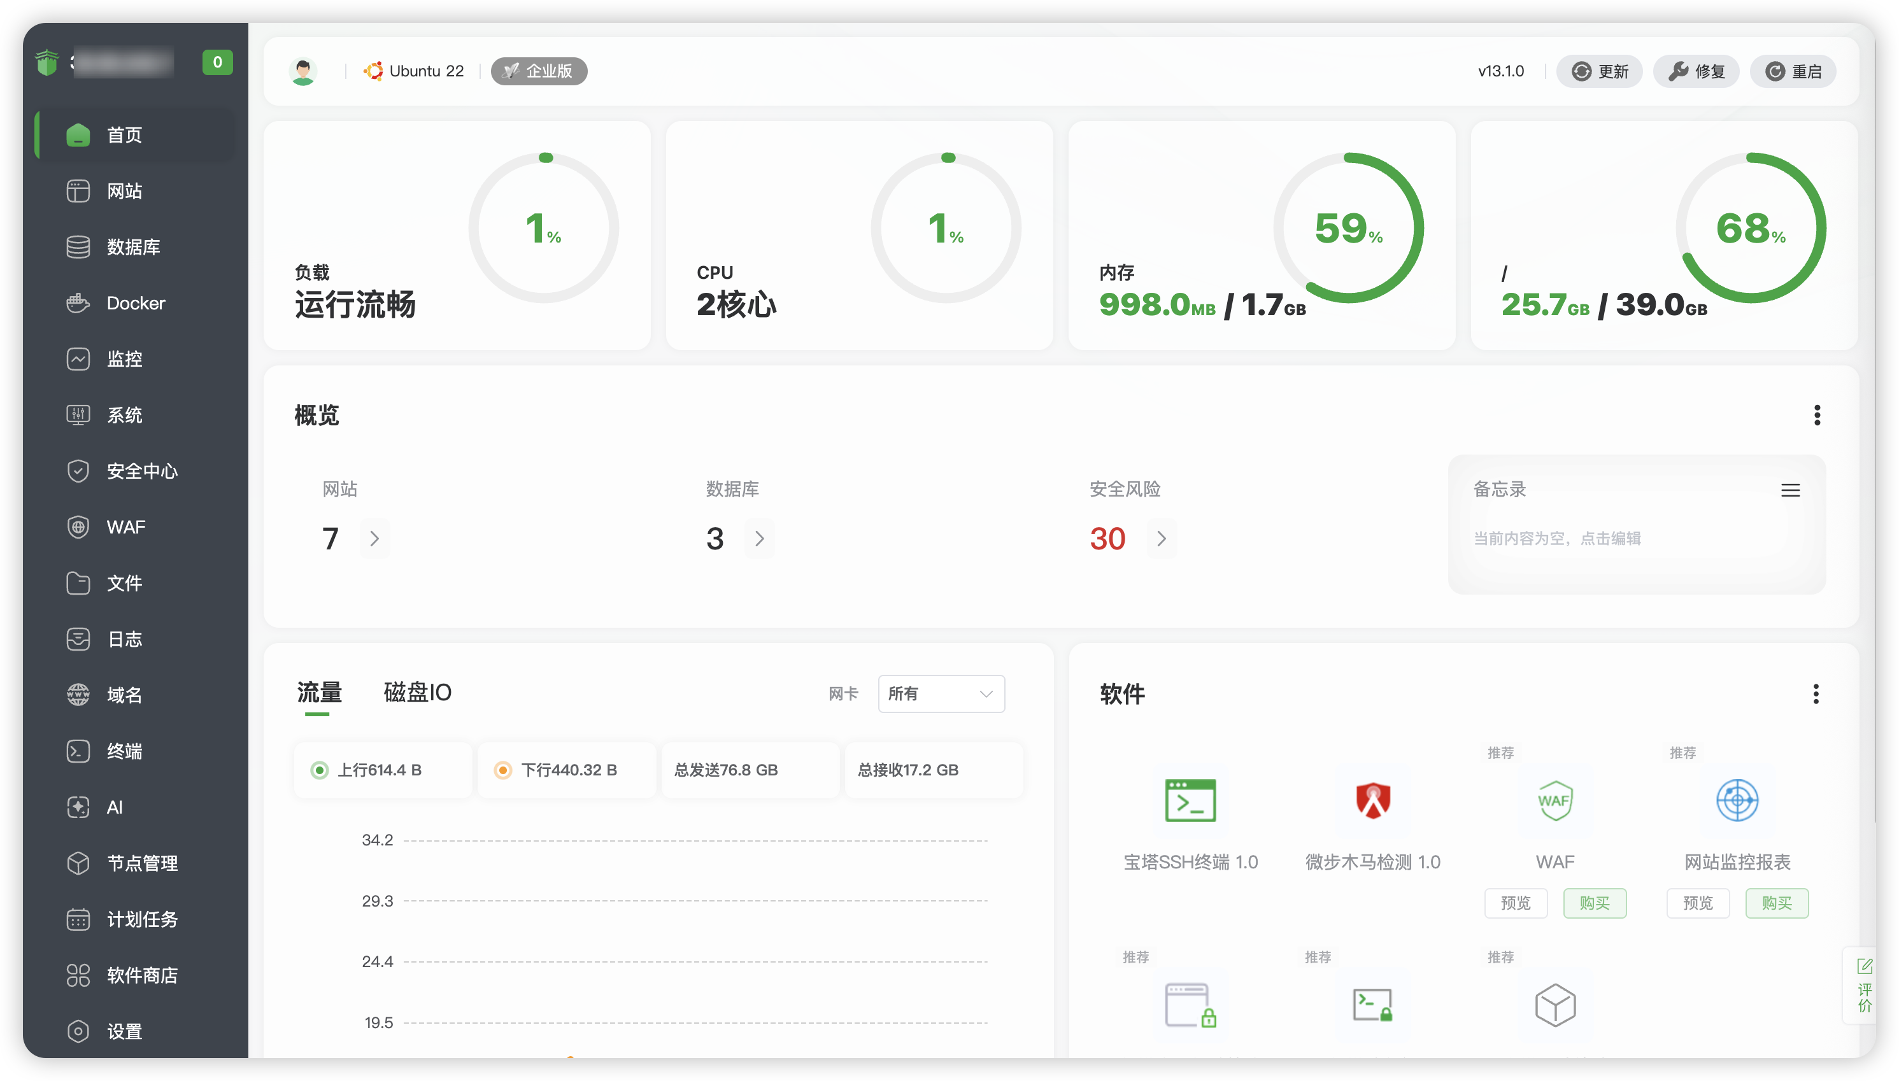Click the 系统 system sidebar icon

click(78, 414)
